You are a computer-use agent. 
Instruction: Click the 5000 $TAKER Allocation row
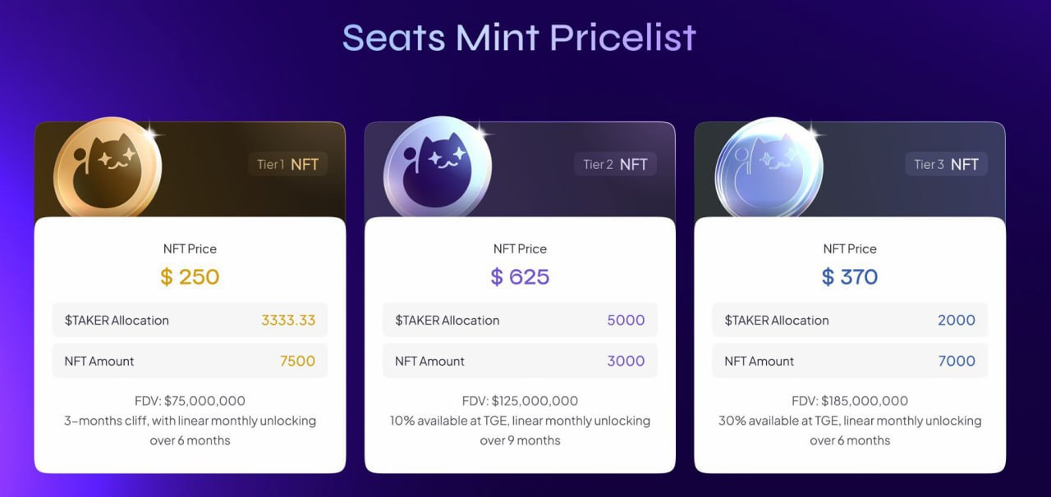pos(520,320)
